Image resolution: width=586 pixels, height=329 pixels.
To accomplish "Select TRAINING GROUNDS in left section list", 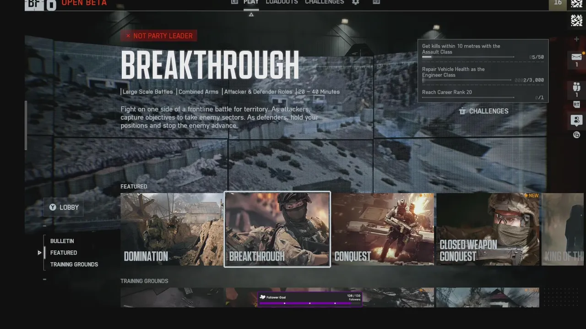I will click(x=74, y=265).
